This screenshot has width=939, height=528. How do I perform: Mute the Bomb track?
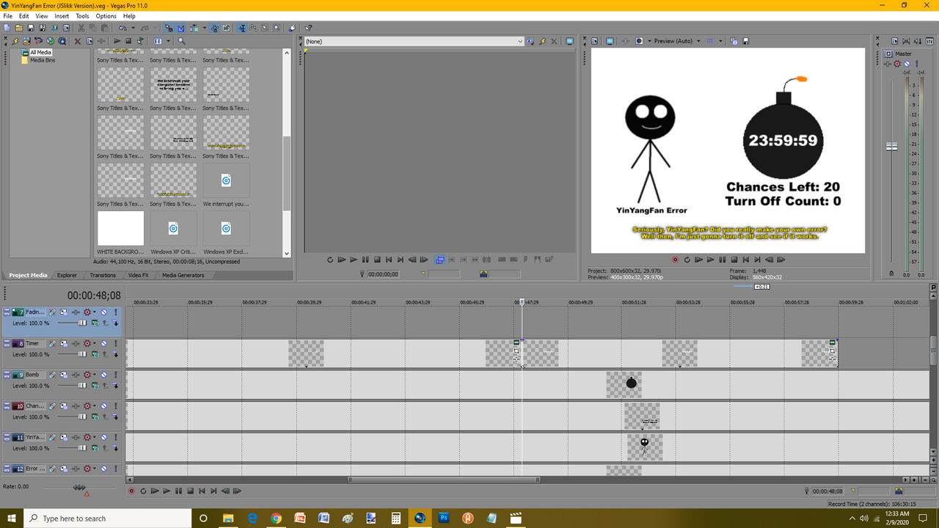(103, 374)
